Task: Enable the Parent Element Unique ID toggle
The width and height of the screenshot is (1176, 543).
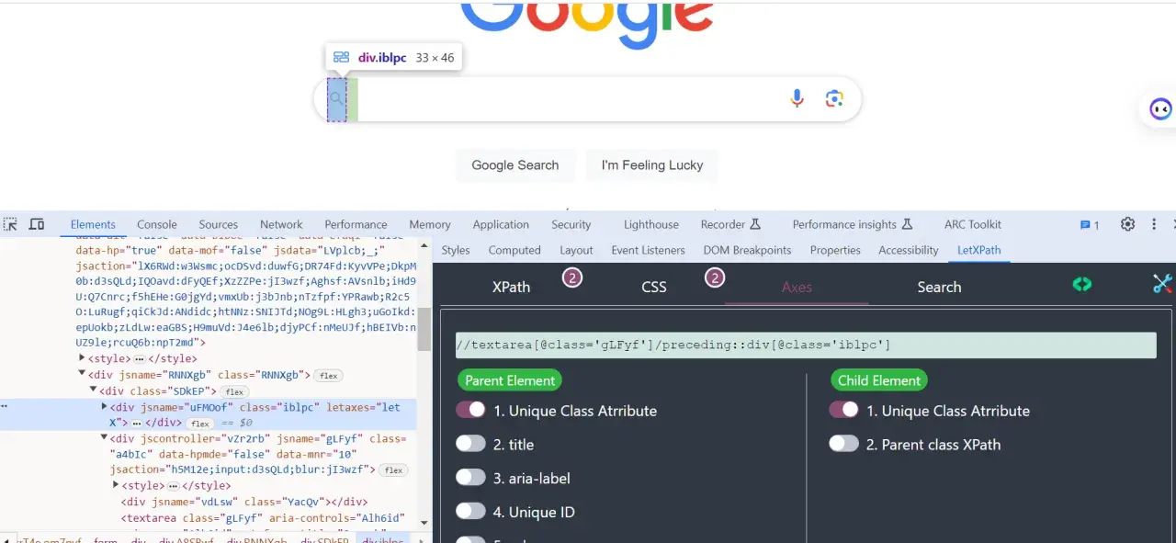Action: pos(470,512)
